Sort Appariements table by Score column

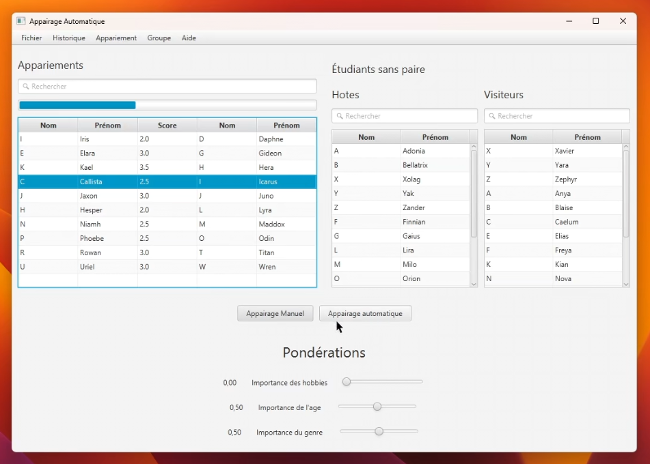pyautogui.click(x=167, y=126)
